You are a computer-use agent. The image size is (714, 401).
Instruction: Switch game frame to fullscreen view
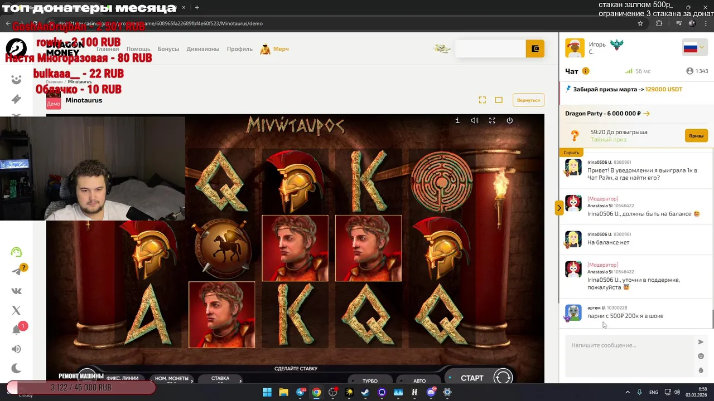coord(483,100)
